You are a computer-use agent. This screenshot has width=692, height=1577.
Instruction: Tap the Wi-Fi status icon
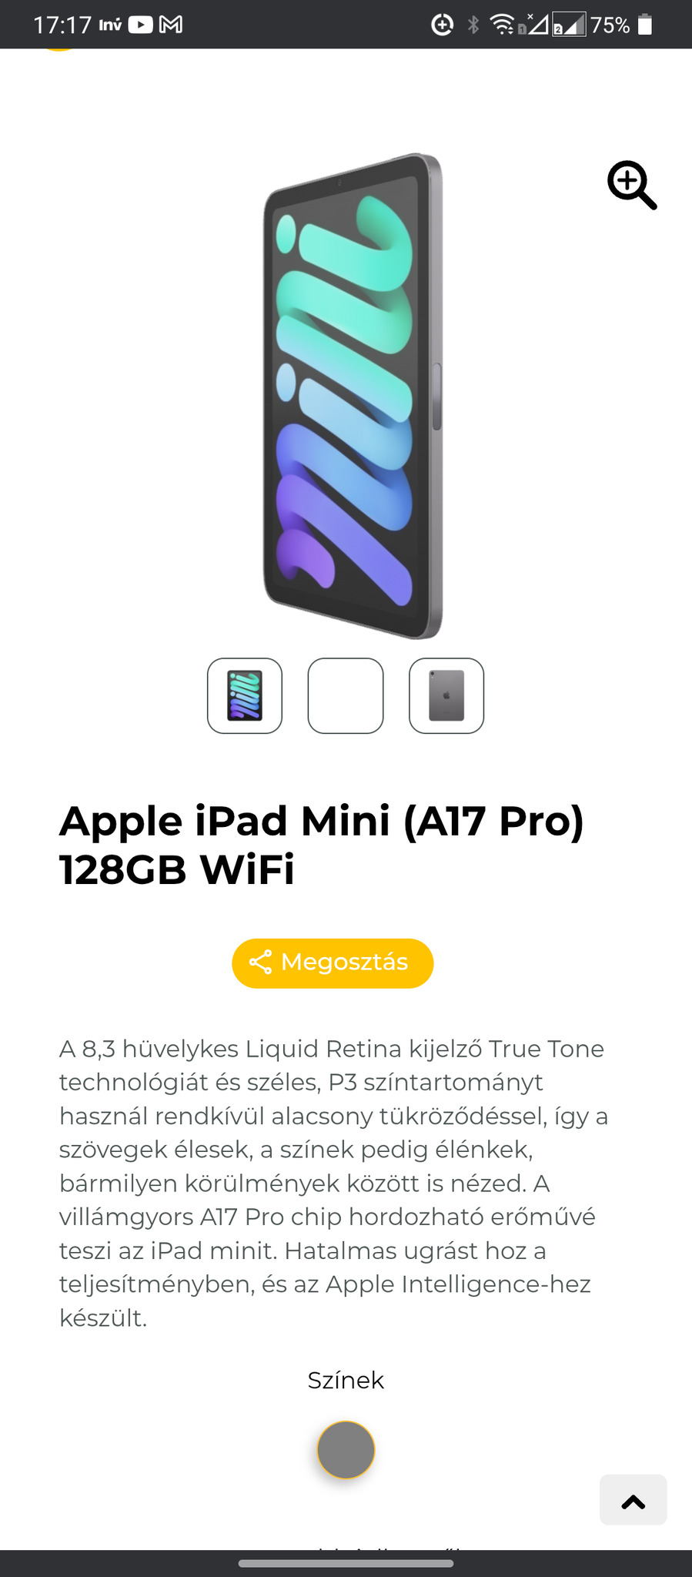(x=503, y=25)
